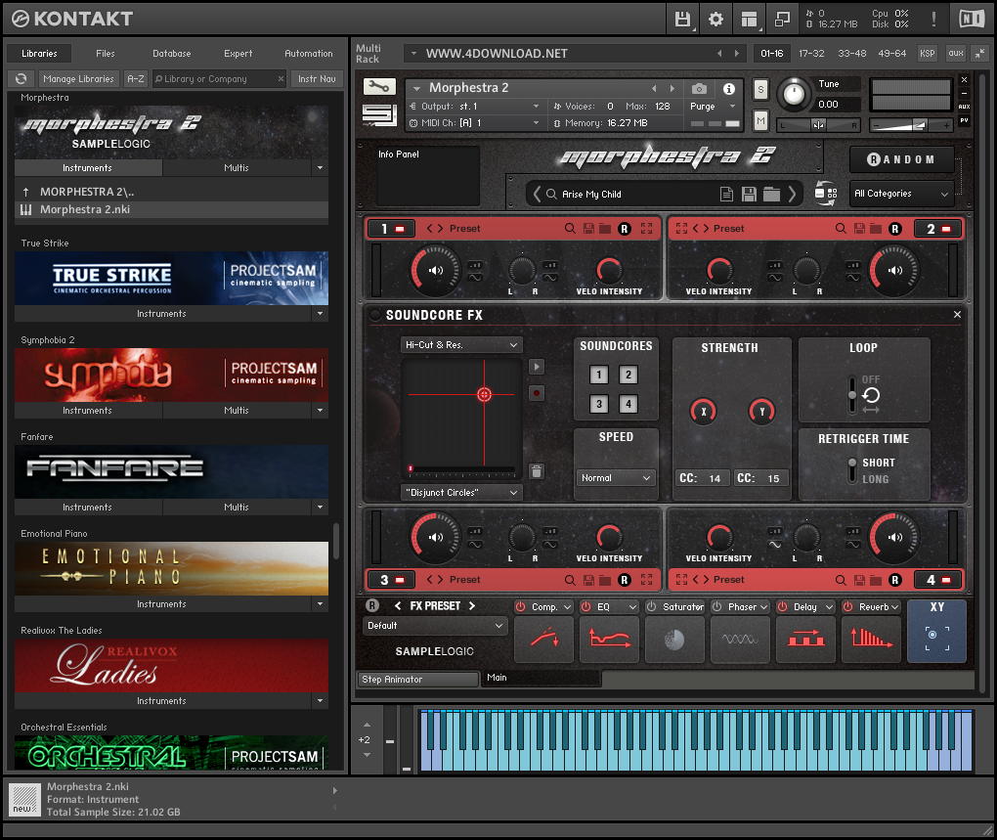Click Instr Nav button
Viewport: 997px width, 840px height.
[317, 79]
